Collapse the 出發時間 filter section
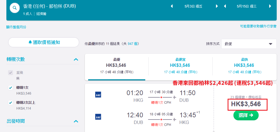The width and height of the screenshot is (280, 132). (76, 121)
